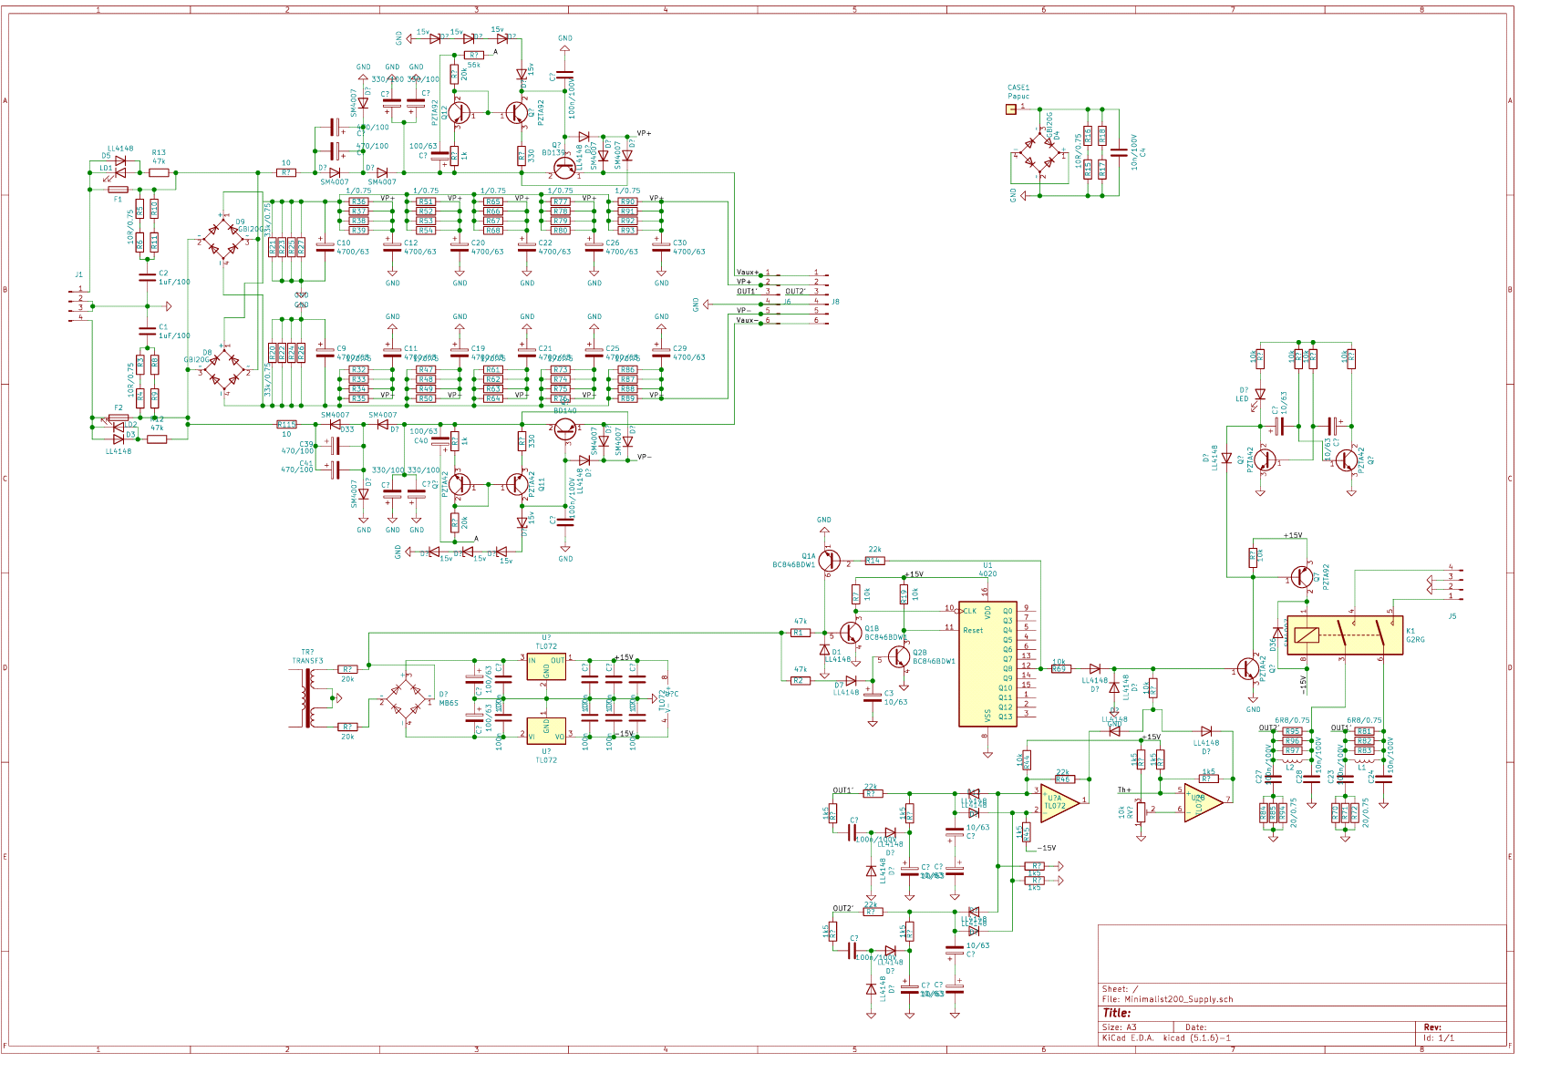Screen dimensions: 1550x1073
Task: Click inductor L1
Action: click(1363, 759)
